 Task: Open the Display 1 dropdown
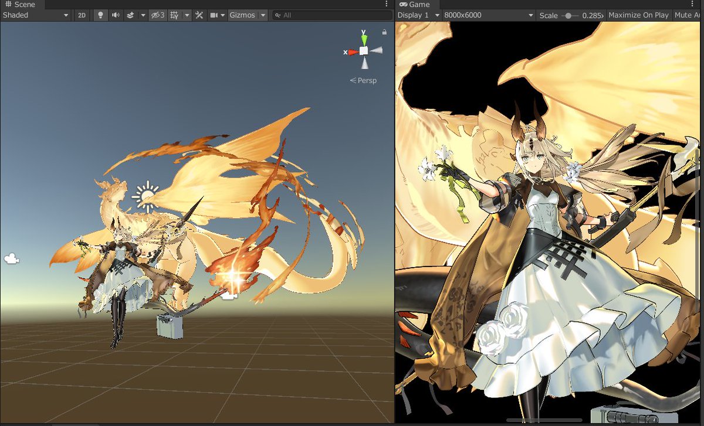pyautogui.click(x=418, y=15)
